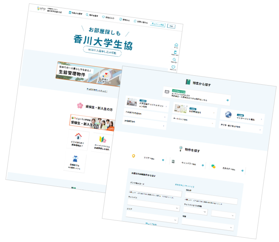Click the WEBで入居申し込み可能 pill button
Viewport: 279px width, 242px height.
tap(102, 51)
